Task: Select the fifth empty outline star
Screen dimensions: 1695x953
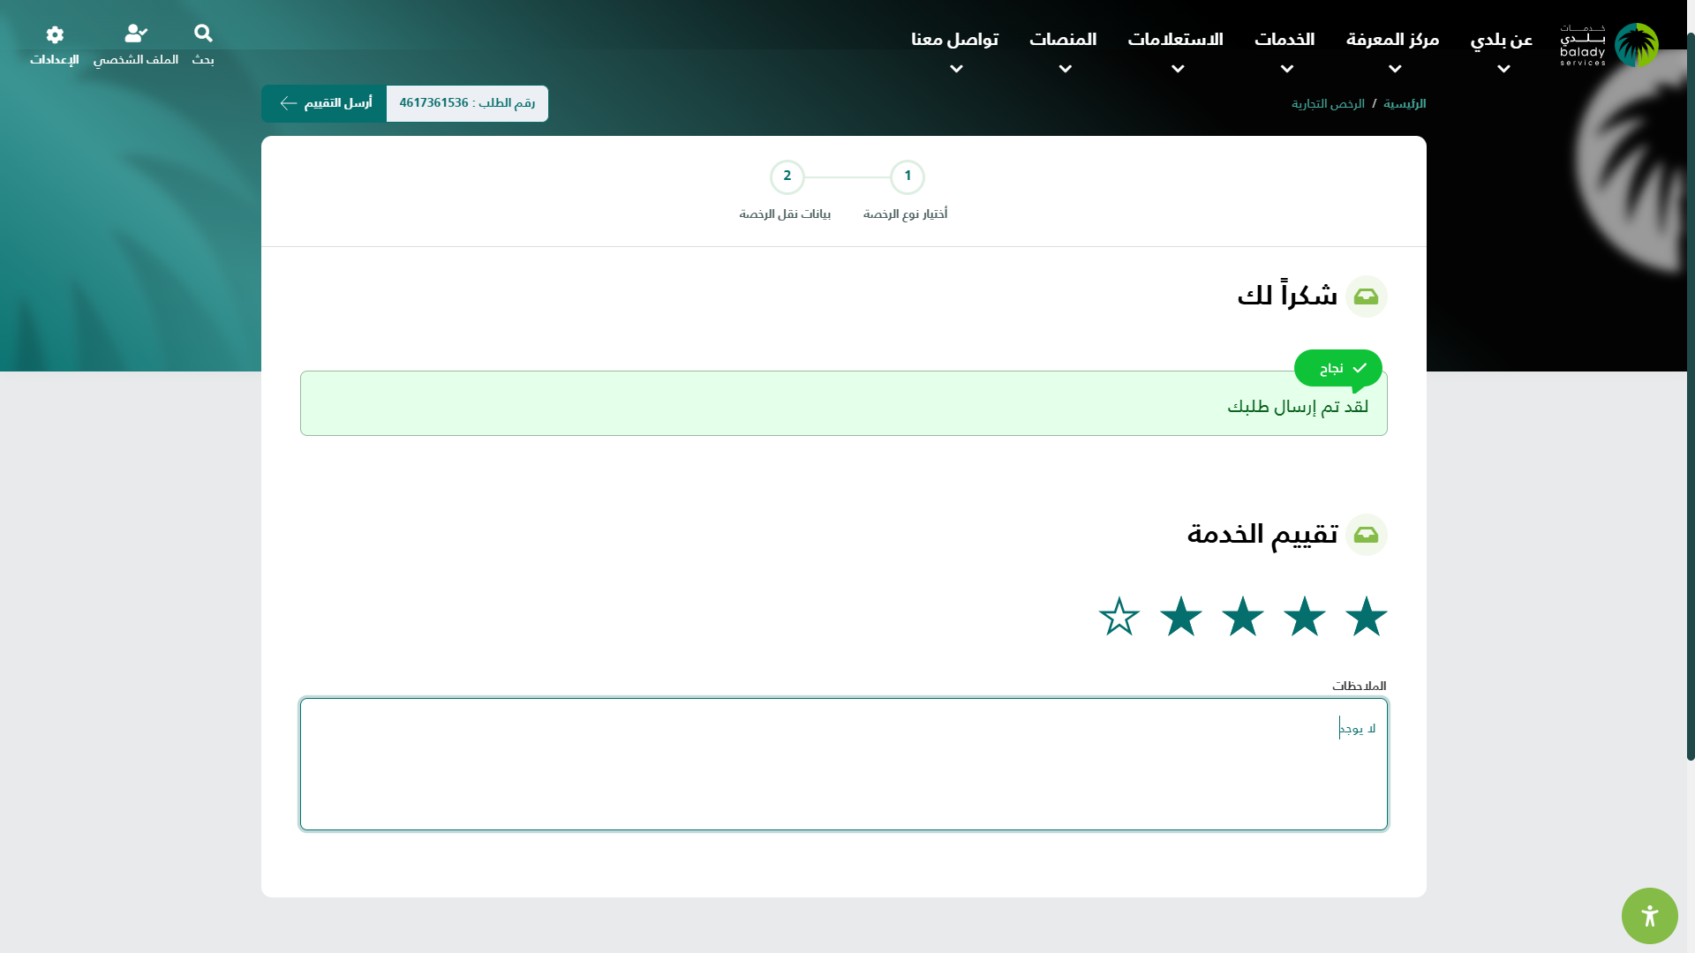Action: pos(1119,616)
